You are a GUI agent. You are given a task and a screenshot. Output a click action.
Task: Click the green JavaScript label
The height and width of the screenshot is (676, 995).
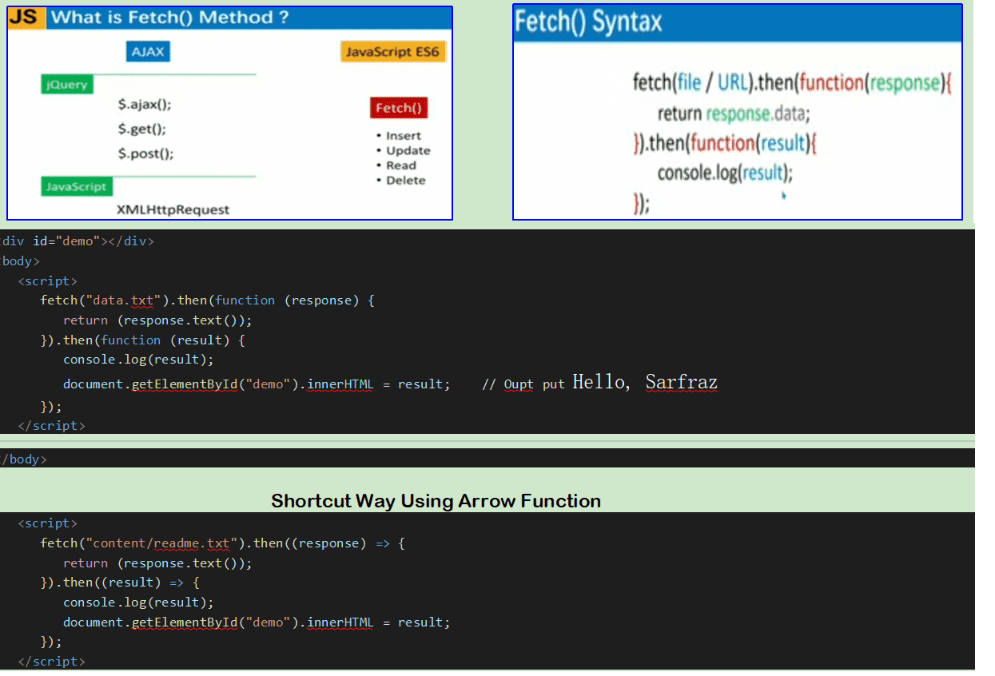[x=77, y=186]
